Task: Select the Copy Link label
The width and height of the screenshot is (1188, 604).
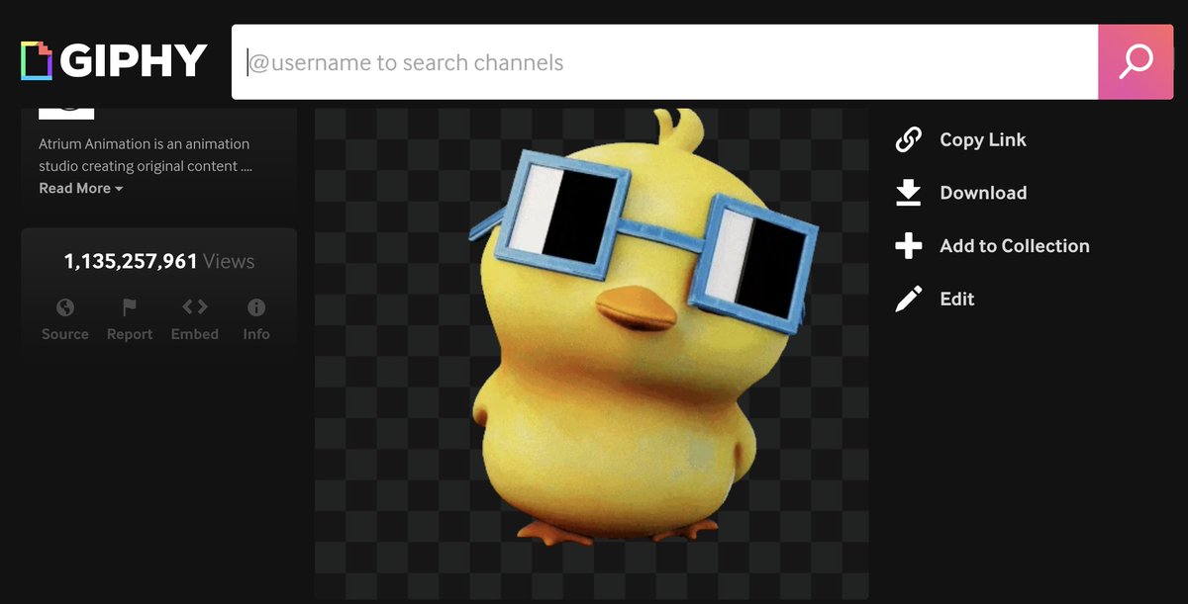Action: [x=983, y=139]
